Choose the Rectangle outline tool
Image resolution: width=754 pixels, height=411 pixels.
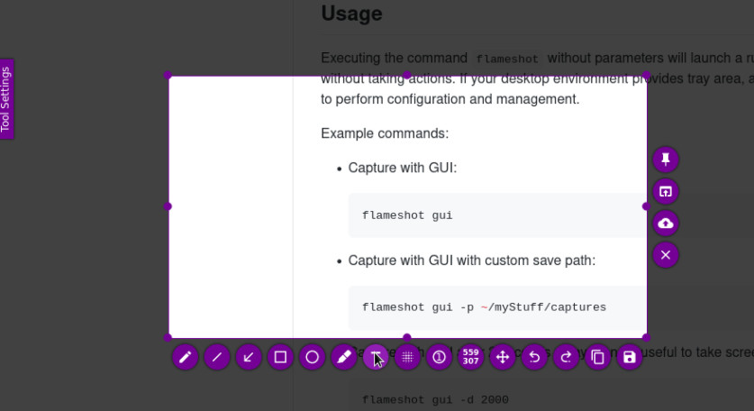pos(280,357)
